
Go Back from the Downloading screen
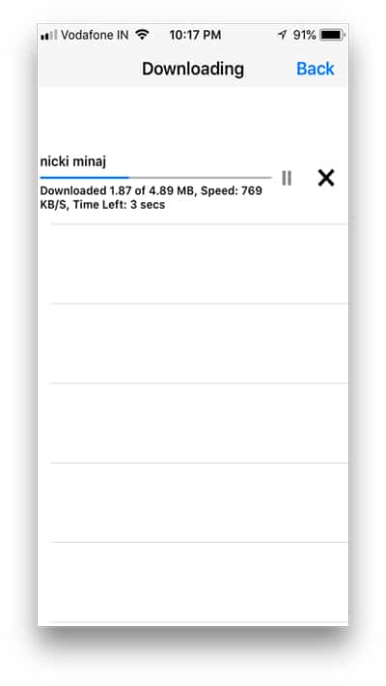click(x=316, y=69)
